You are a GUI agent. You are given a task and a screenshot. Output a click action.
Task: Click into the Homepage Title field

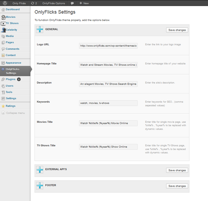coord(108,65)
